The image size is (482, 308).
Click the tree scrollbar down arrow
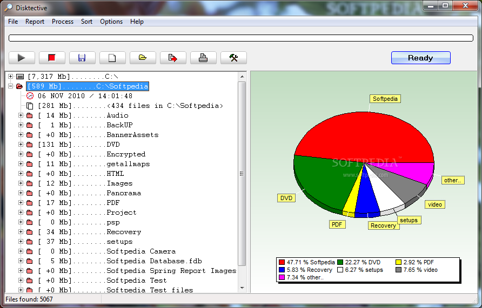click(242, 288)
